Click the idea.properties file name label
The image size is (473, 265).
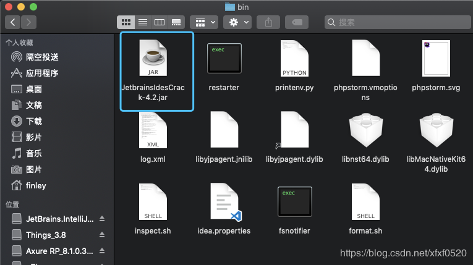click(224, 230)
